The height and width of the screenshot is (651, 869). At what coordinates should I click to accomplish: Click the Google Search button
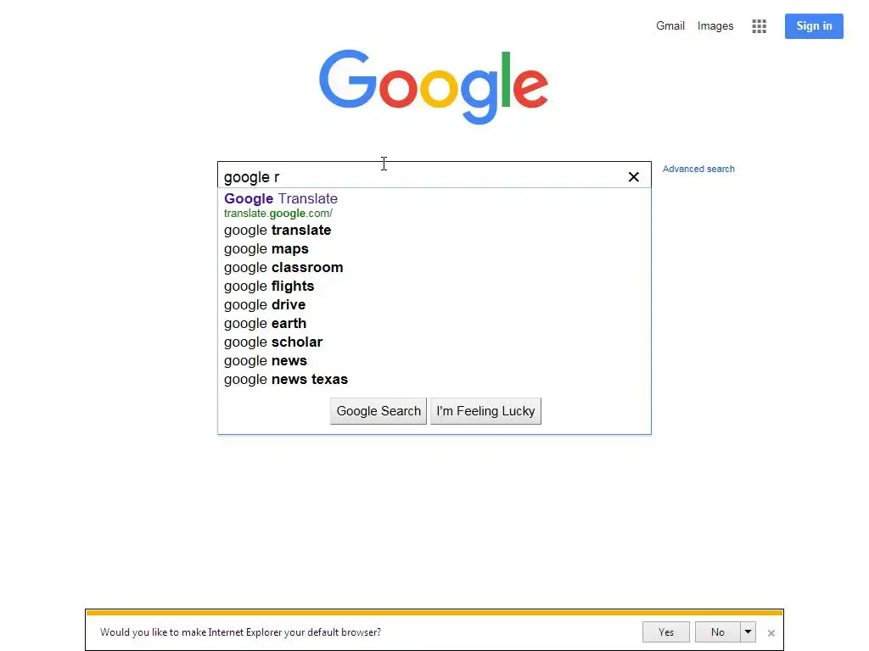click(x=378, y=411)
